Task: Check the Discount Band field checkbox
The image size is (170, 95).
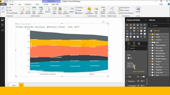Action: tap(152, 45)
